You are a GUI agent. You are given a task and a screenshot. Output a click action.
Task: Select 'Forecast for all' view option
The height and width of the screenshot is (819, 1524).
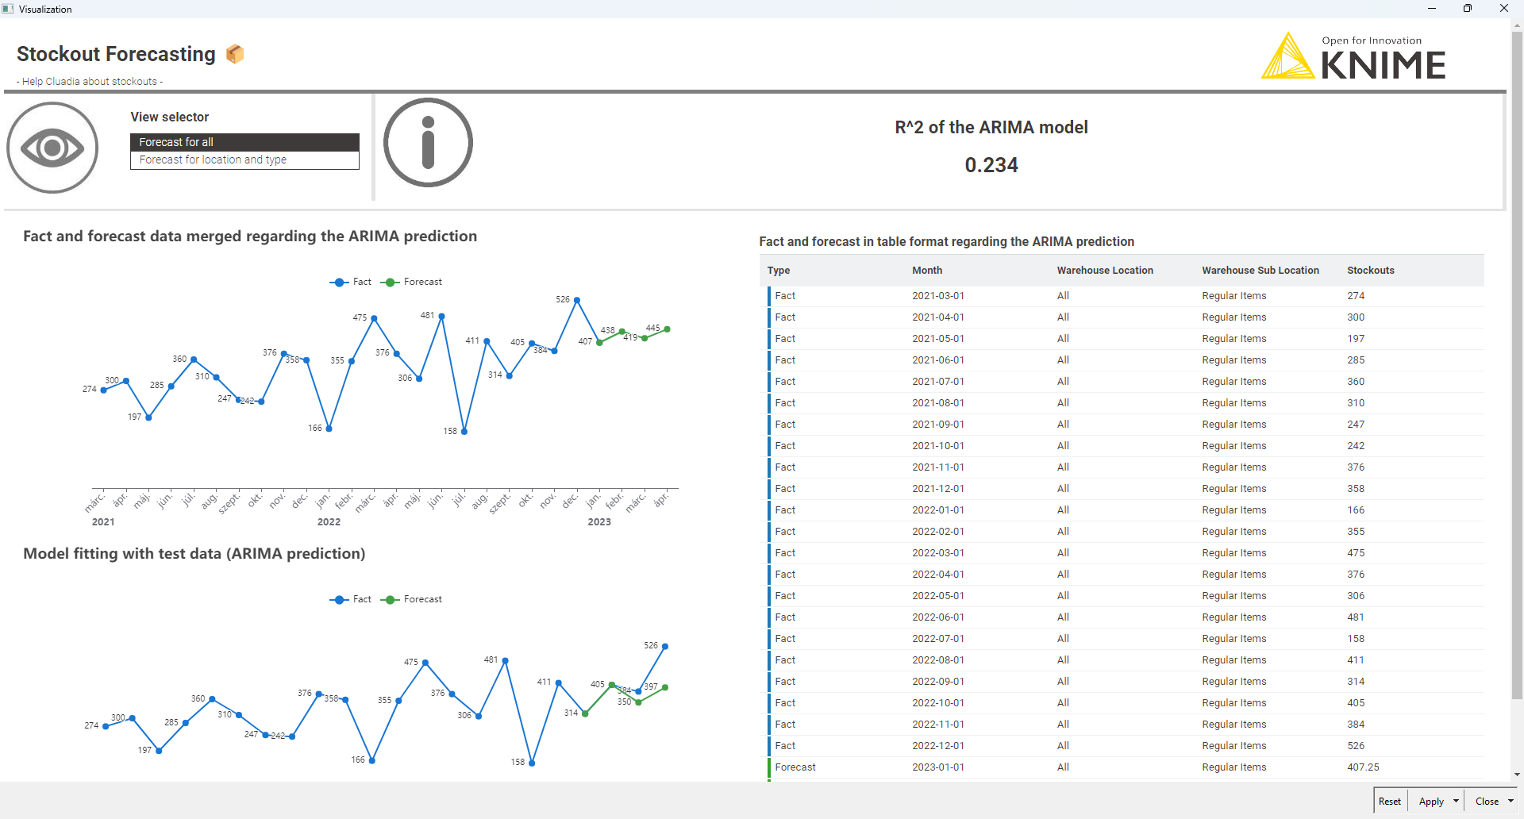pyautogui.click(x=244, y=142)
